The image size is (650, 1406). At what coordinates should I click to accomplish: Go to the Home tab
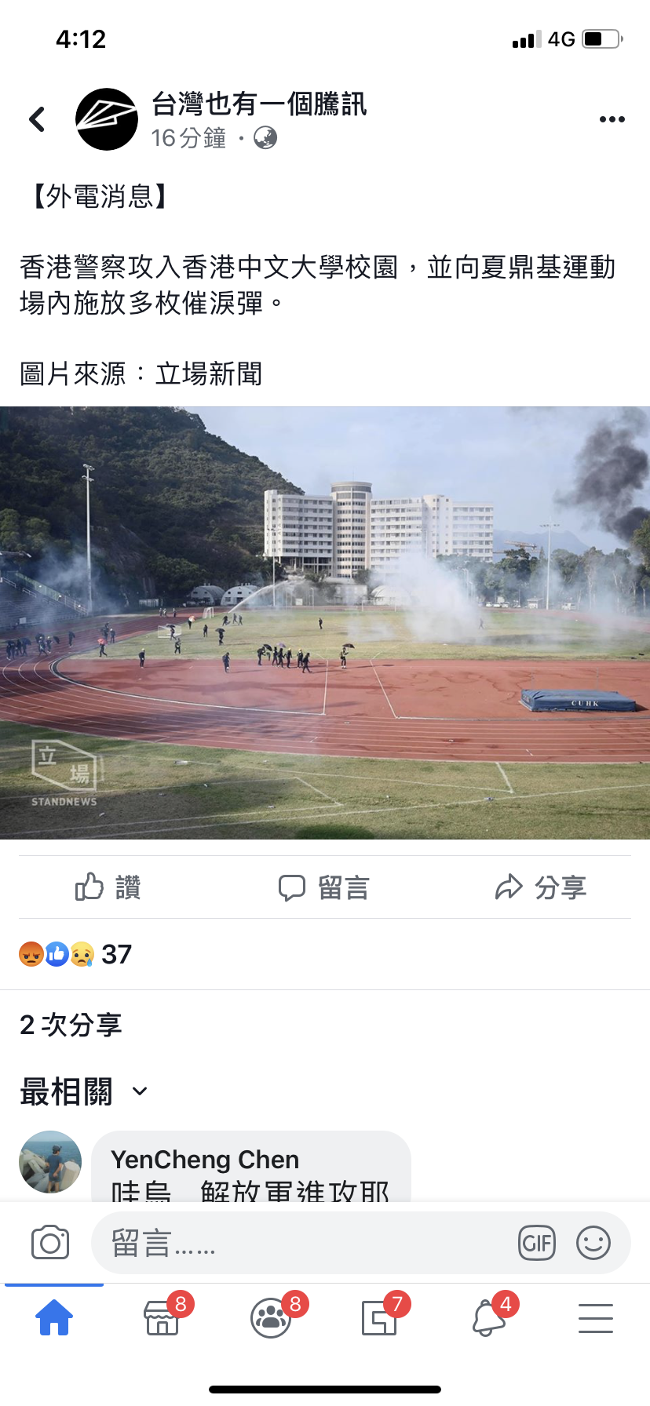tap(54, 1317)
